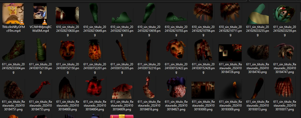This screenshot has width=301, height=118.
Task: Select thumbnail 611_sin_titulo_Restaurado_20241030184751.png
Action: [13, 89]
